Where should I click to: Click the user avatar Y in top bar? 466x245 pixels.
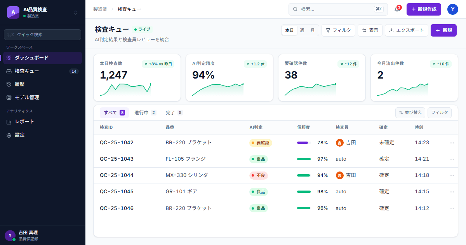coord(453,9)
